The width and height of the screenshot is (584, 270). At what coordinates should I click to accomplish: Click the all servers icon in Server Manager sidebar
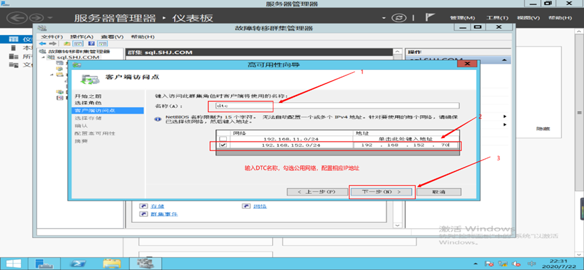14,57
